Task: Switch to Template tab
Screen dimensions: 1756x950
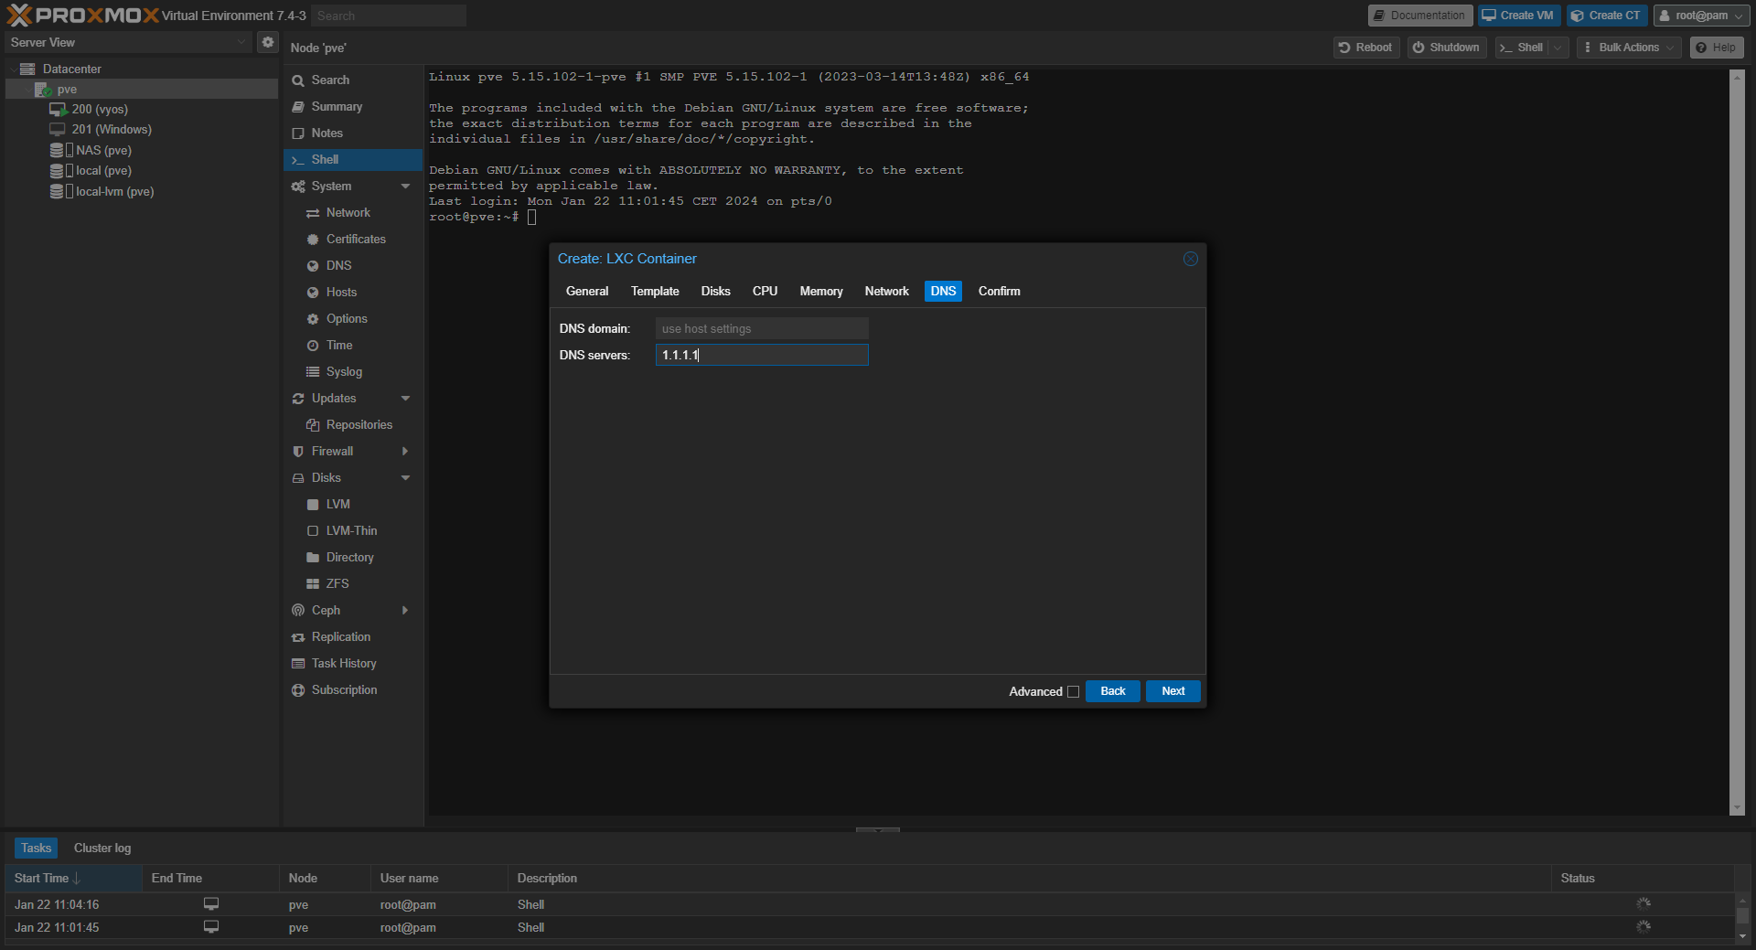Action: (x=655, y=291)
